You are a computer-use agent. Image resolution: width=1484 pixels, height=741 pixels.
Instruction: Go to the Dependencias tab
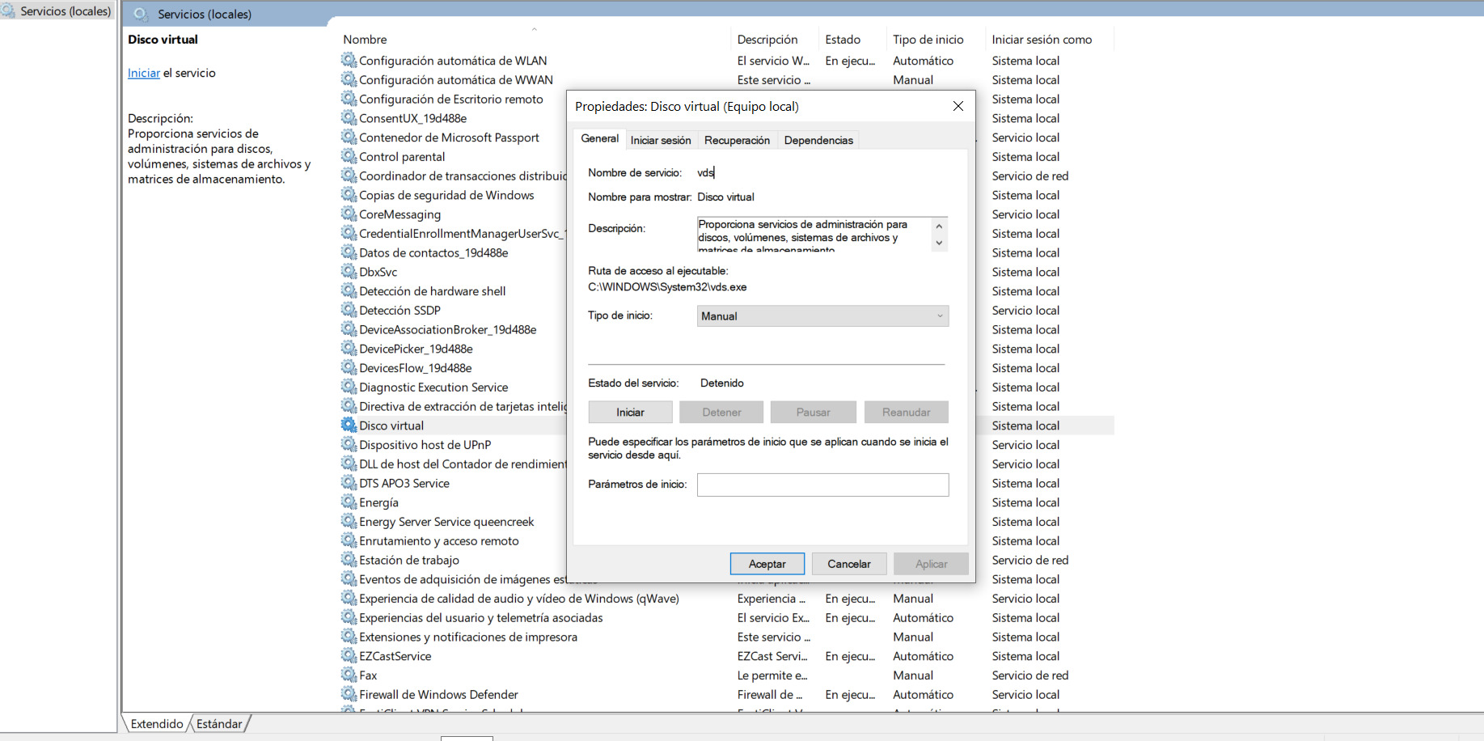(818, 140)
